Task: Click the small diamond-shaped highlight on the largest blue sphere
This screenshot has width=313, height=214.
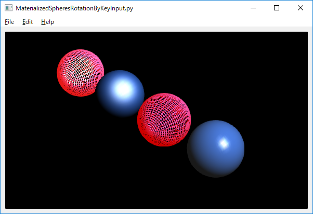Action: [x=224, y=143]
